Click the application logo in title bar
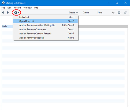 click(x=3, y=3)
